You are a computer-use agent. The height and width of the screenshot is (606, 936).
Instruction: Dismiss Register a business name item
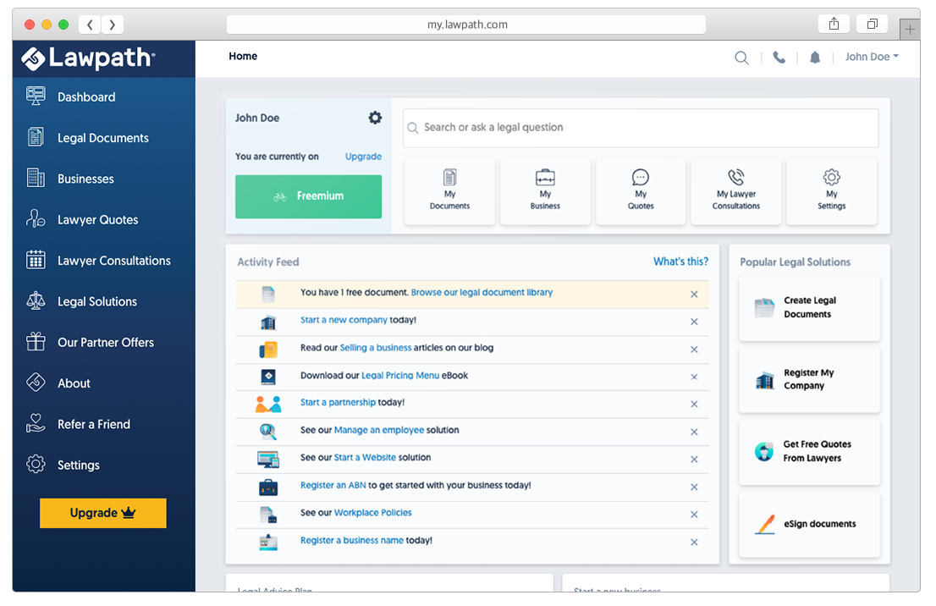(694, 543)
